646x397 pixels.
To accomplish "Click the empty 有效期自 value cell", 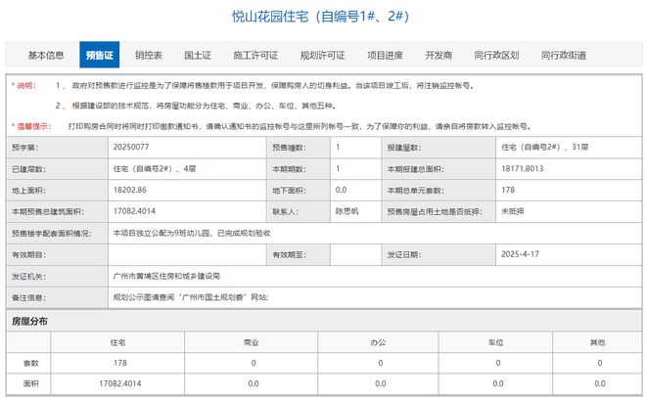I will tap(188, 254).
